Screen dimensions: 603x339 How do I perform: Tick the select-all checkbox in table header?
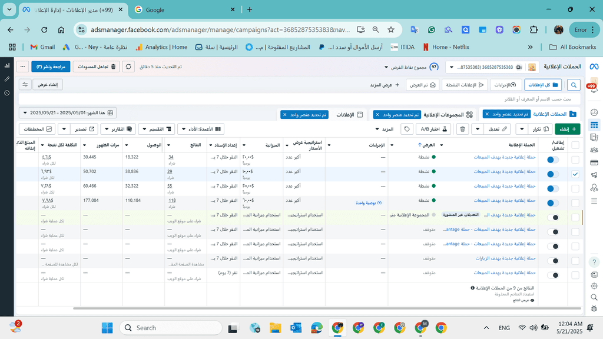575,145
